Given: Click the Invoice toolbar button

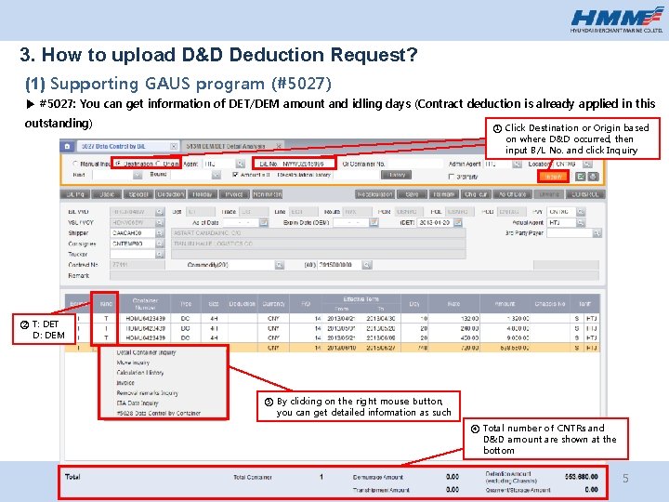Looking at the screenshot, I should 234,194.
